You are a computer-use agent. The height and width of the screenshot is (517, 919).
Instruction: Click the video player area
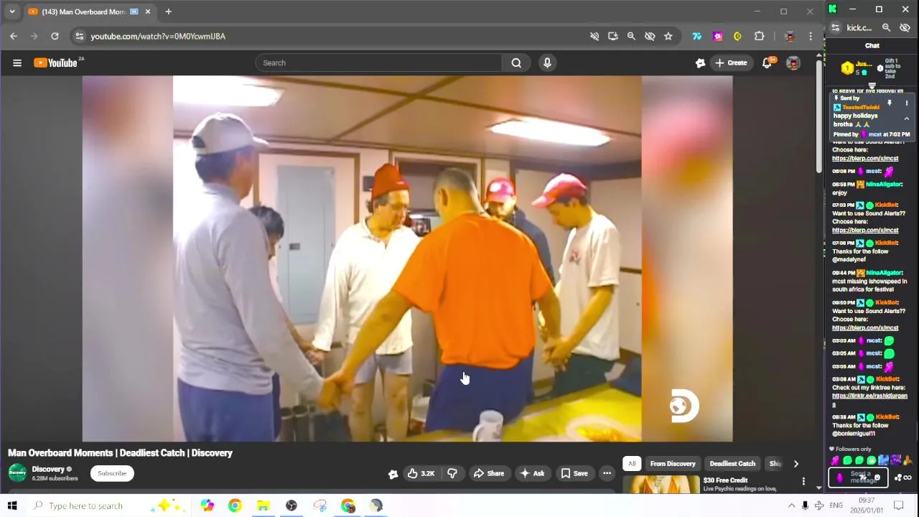click(x=407, y=258)
